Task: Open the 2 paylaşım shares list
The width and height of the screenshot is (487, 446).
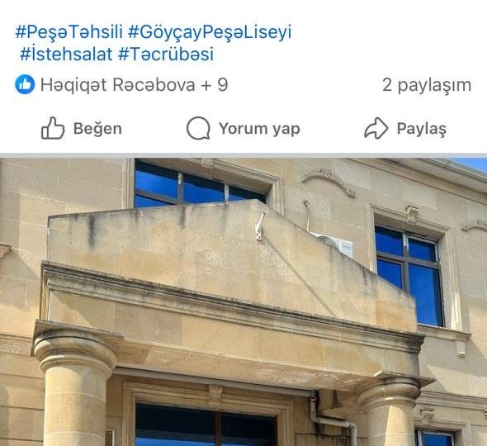Action: 427,85
